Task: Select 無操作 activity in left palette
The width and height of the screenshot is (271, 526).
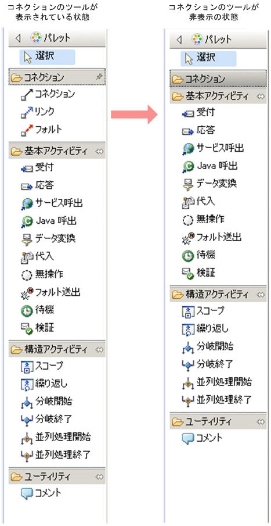Action: pyautogui.click(x=42, y=274)
